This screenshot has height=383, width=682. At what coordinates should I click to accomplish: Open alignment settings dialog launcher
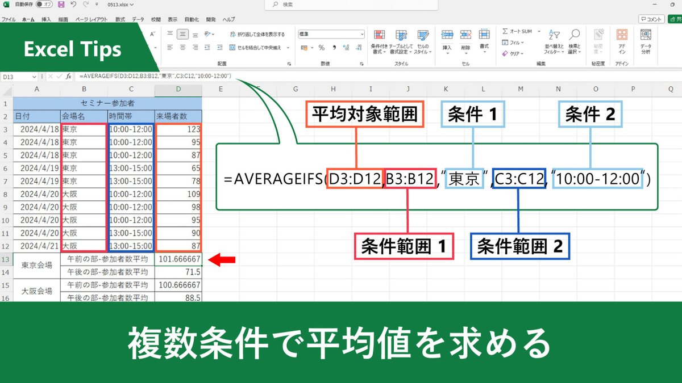tap(289, 64)
